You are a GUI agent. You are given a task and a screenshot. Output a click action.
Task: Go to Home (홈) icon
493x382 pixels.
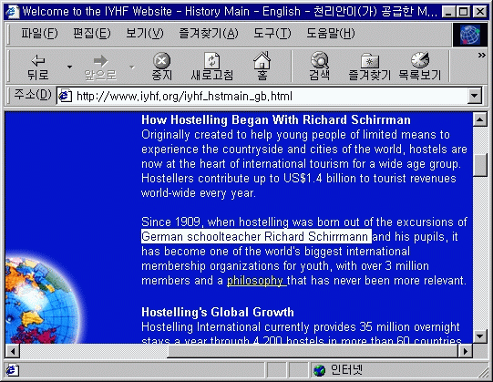coord(262,60)
